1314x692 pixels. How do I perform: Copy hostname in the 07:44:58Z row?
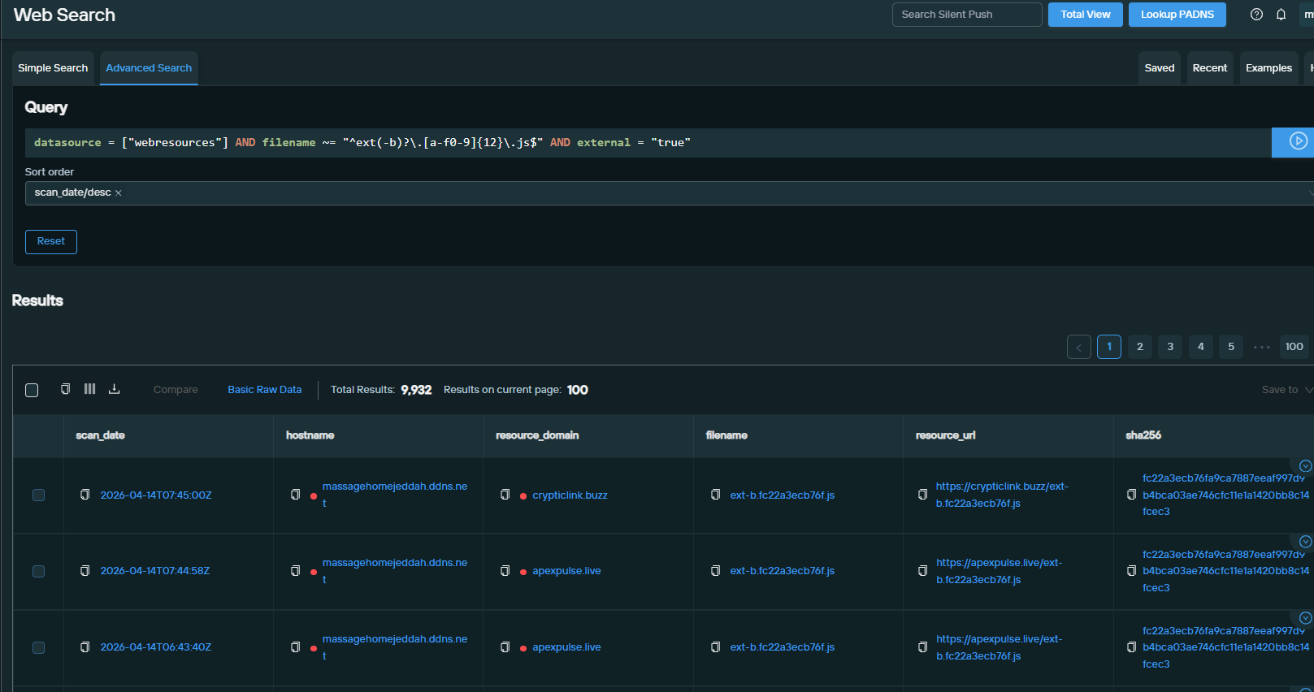(295, 571)
